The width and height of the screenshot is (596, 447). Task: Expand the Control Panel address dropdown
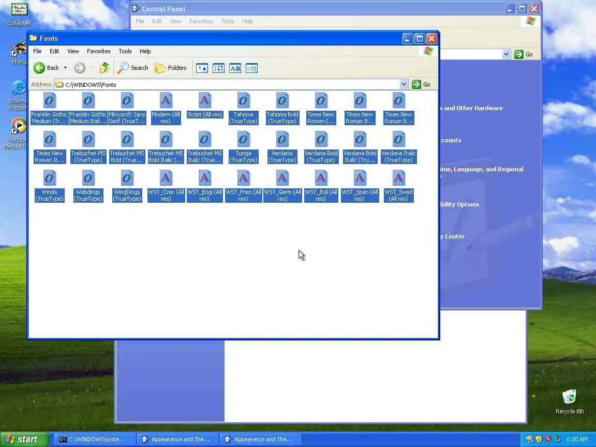(506, 54)
